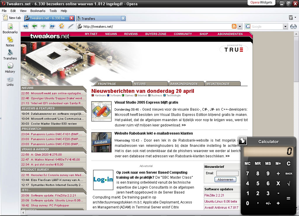Click calculator C clear button
Screen dimensions: 299x216
288,163
